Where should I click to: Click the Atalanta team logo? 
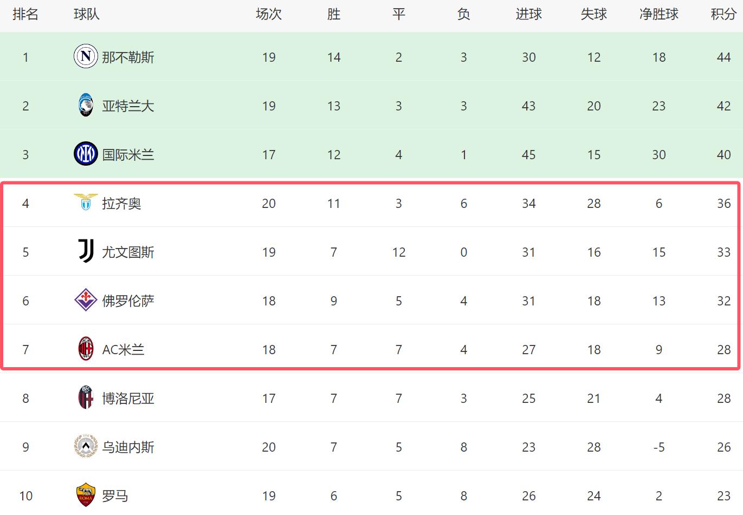pyautogui.click(x=86, y=106)
